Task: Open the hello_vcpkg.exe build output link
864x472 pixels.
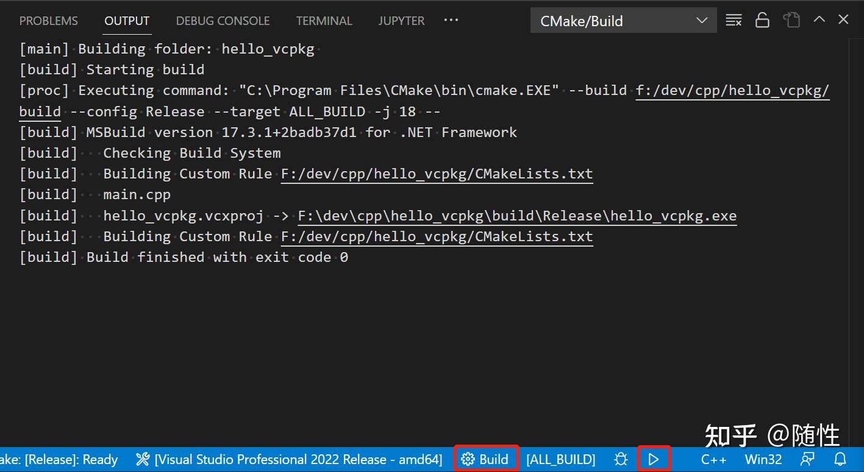Action: tap(517, 215)
